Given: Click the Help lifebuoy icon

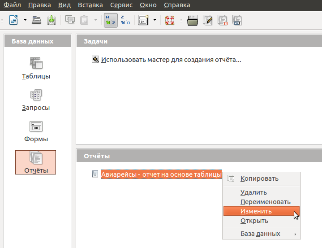Looking at the screenshot, I should [x=170, y=20].
